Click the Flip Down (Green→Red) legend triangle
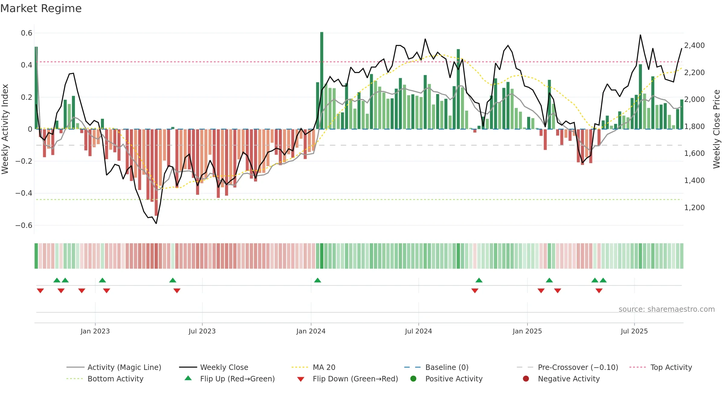Image resolution: width=725 pixels, height=407 pixels. click(x=301, y=379)
